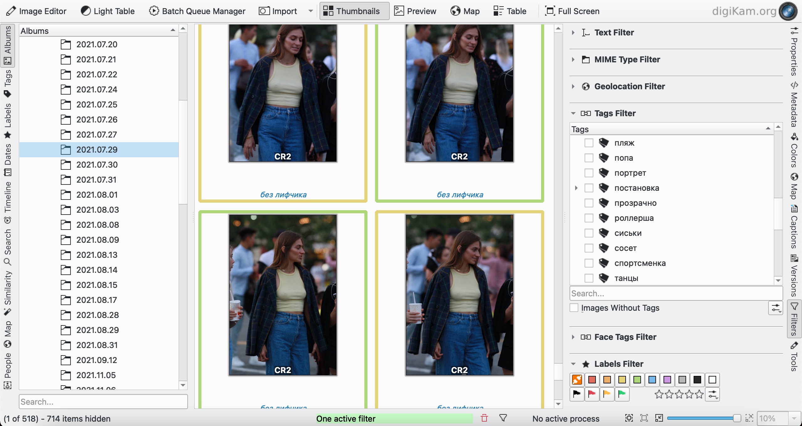
Task: Filter by orange pending flag
Action: coord(607,394)
